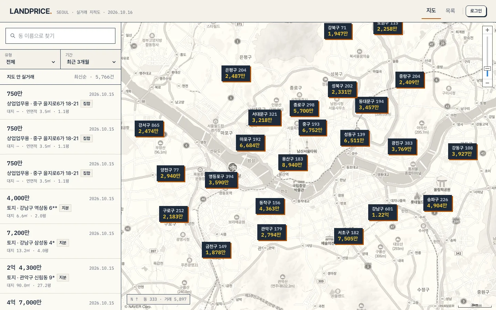Image resolution: width=496 pixels, height=310 pixels.
Task: Click the 송파구 226 map marker
Action: click(x=437, y=203)
